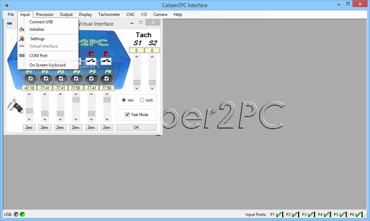Uncheck the P1 port checkbox
The image size is (370, 221).
click(31, 79)
